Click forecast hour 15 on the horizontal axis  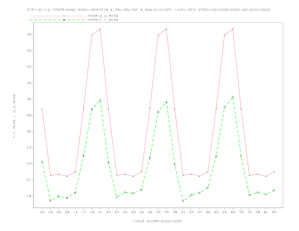tap(83, 212)
